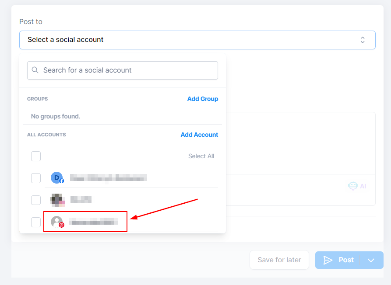Click the Save for later button
Viewport: 391px width, 285px height.
click(x=279, y=260)
